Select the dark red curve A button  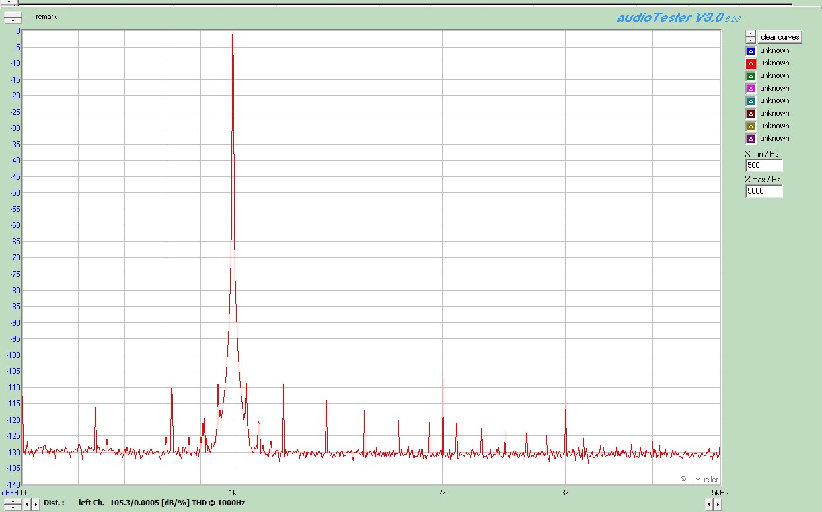click(751, 114)
